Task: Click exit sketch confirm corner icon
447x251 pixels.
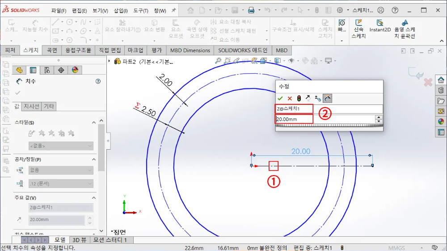Action: [x=416, y=73]
